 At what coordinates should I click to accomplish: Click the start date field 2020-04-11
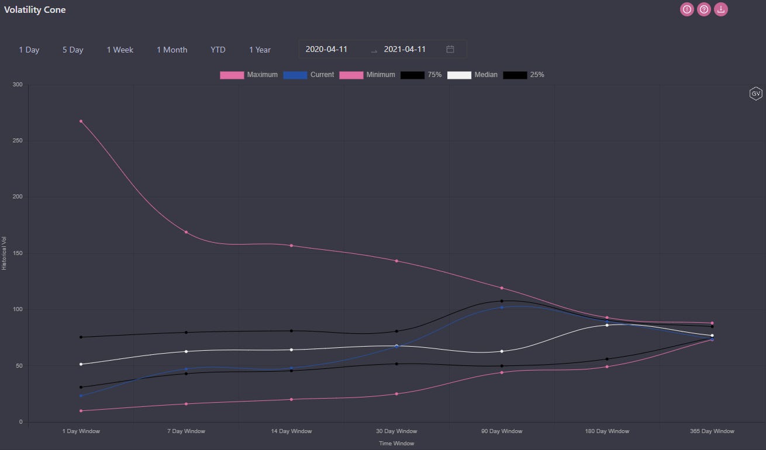326,49
